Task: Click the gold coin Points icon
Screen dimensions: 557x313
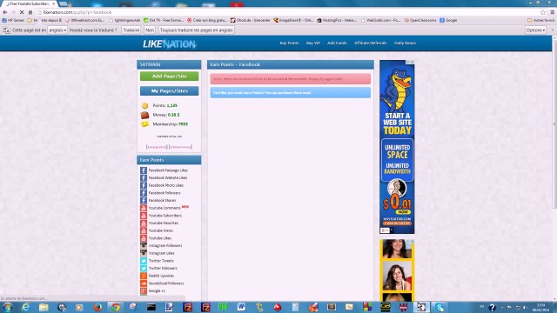Action: (144, 106)
